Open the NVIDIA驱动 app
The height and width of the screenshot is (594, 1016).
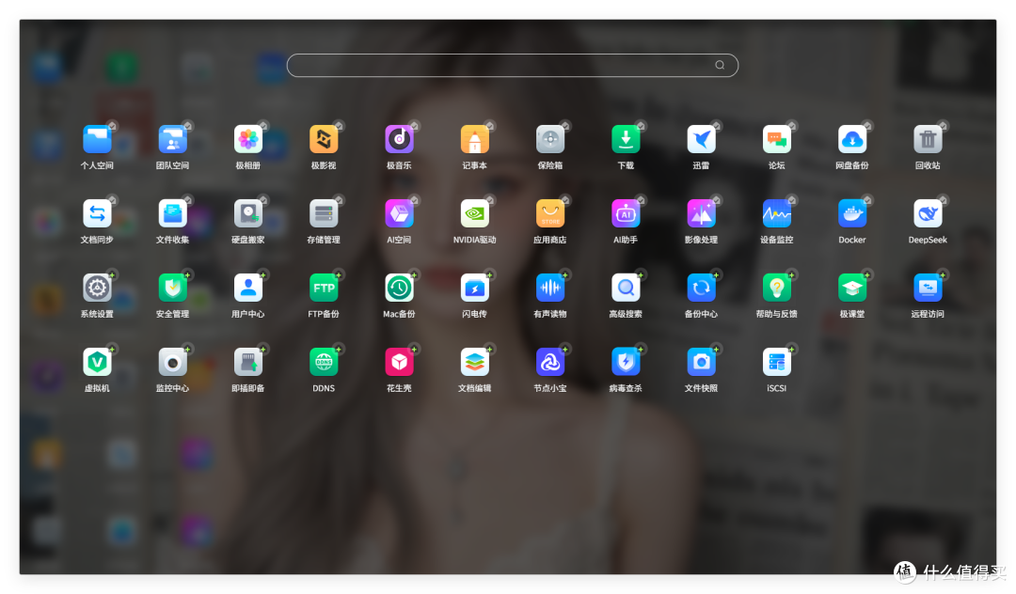474,213
